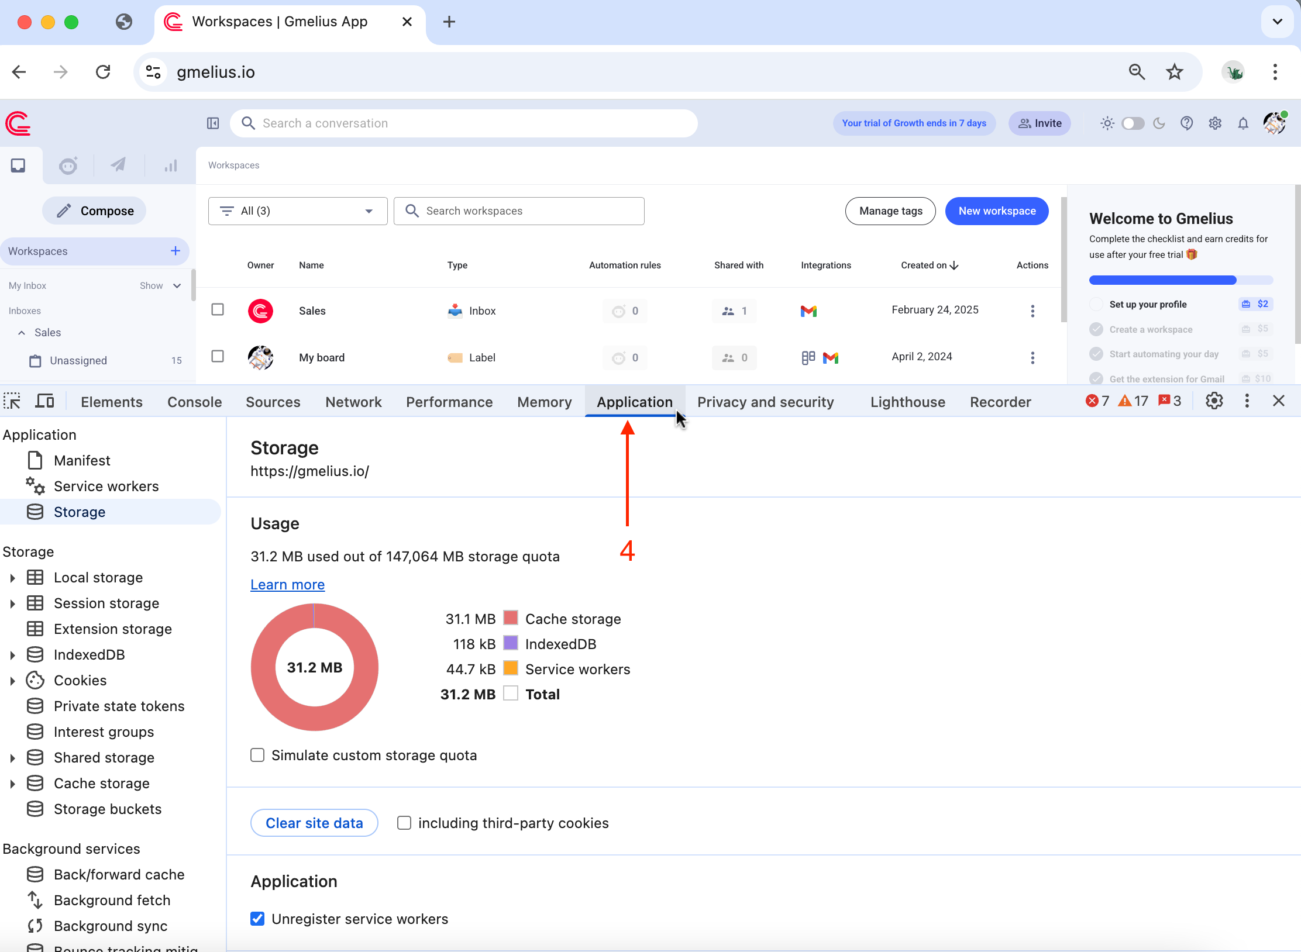Check the My board row checkbox
The height and width of the screenshot is (952, 1301).
pos(218,356)
